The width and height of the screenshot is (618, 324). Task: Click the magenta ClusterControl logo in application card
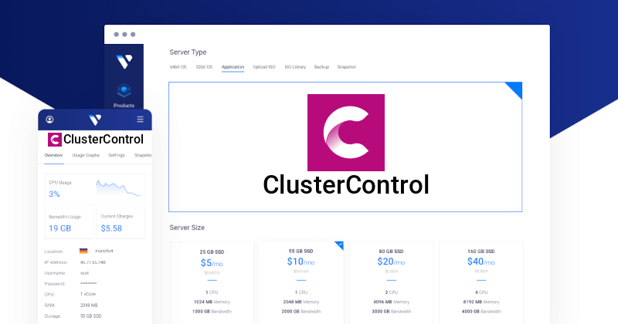point(345,132)
